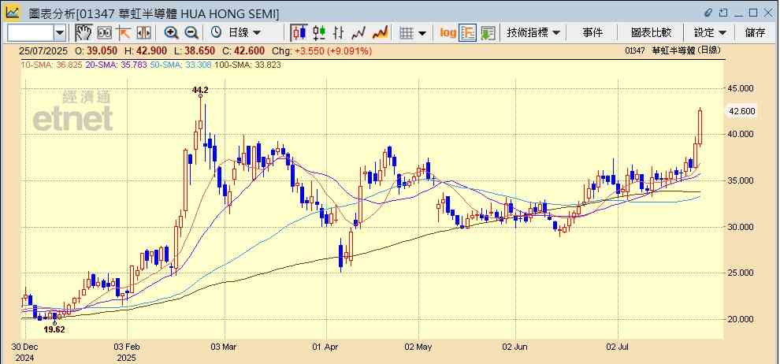This screenshot has height=364, width=780.
Task: Click the binoculars view icon
Action: tap(104, 33)
